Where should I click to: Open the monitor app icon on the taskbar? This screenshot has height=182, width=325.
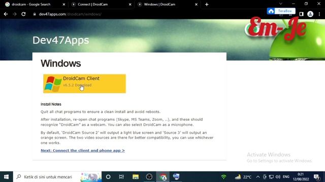coord(176,177)
